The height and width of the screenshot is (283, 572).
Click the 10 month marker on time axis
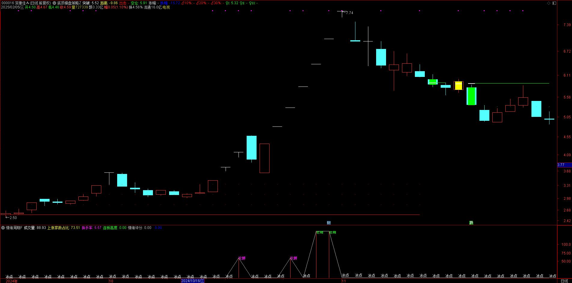(111, 281)
